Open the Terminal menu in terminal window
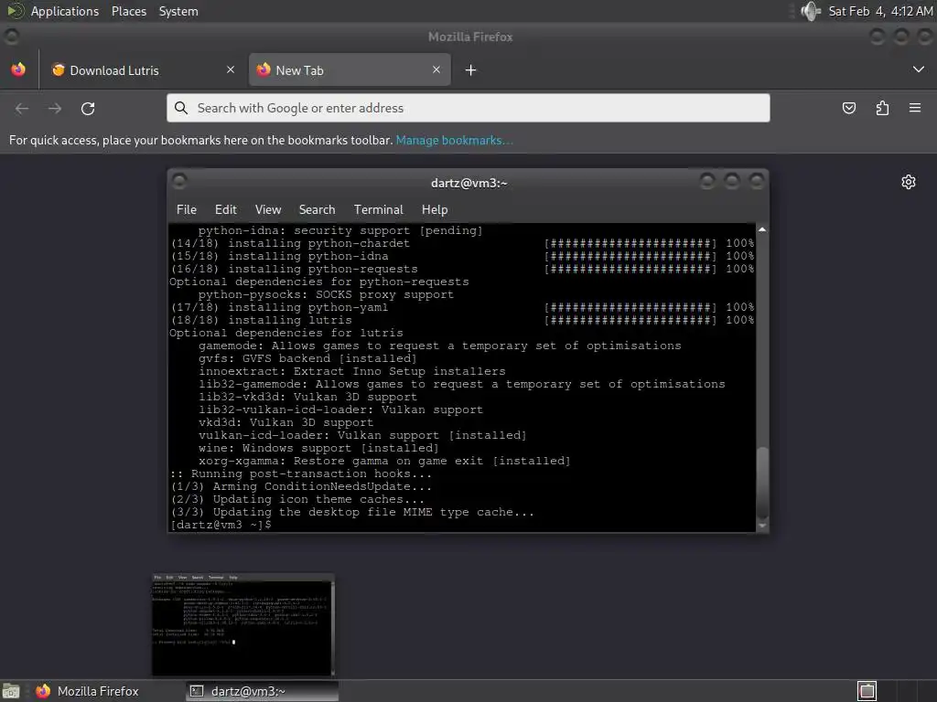 [378, 209]
